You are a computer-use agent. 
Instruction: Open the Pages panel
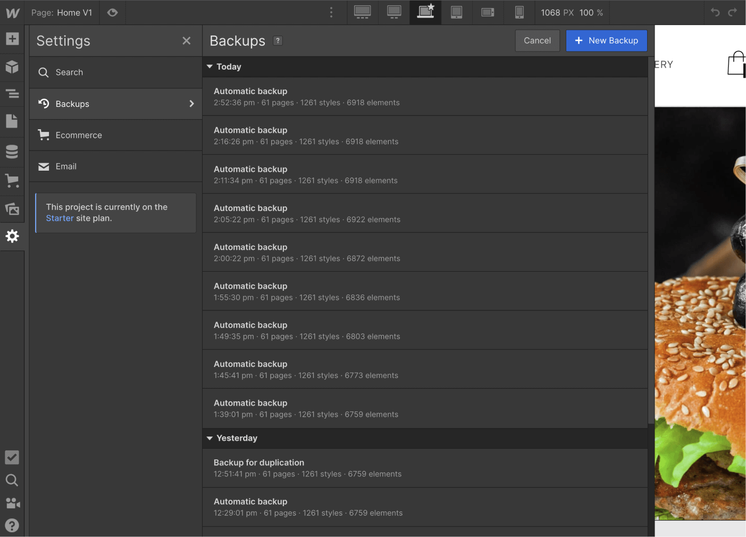click(12, 121)
